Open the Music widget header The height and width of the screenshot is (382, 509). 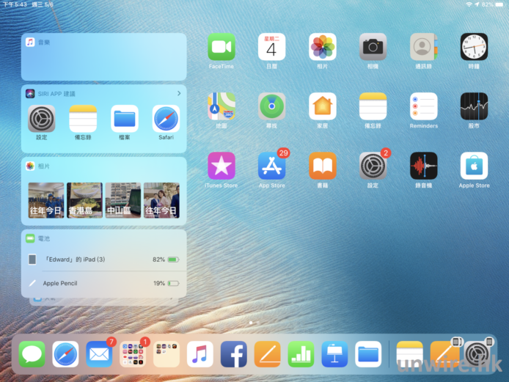(103, 43)
